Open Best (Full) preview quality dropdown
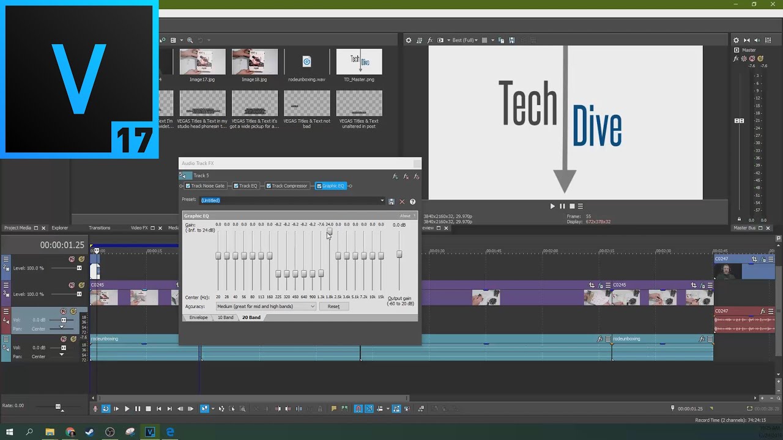 point(466,40)
